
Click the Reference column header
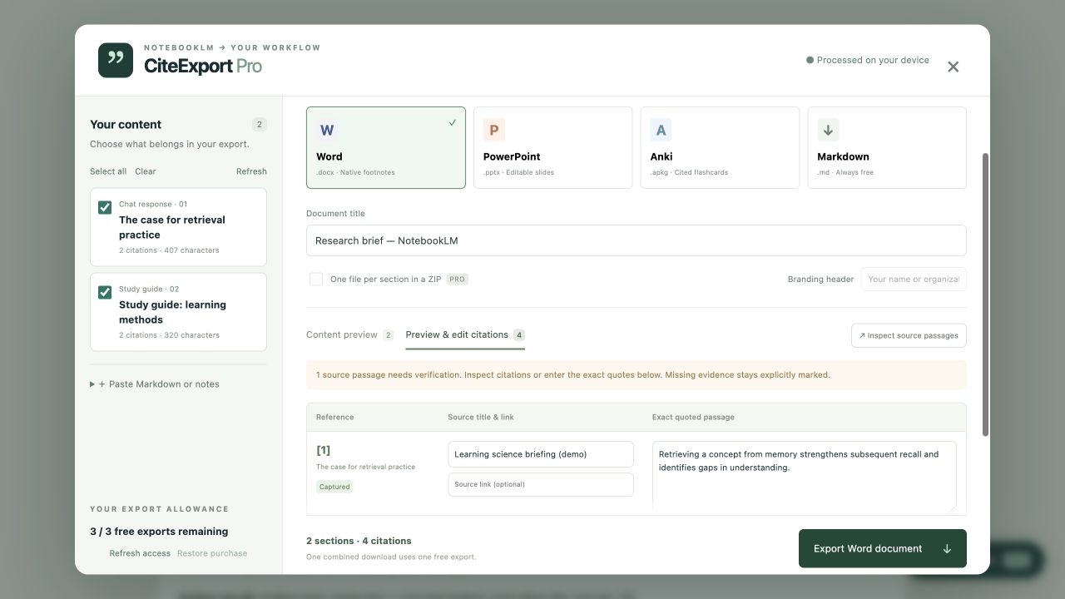coord(335,417)
